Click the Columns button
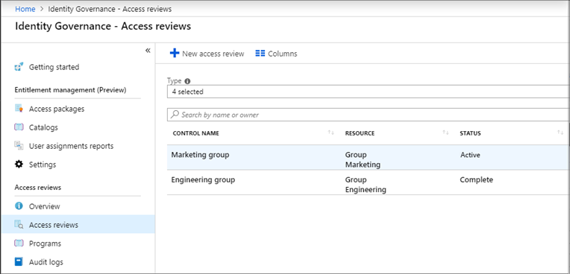The image size is (570, 274). 276,54
